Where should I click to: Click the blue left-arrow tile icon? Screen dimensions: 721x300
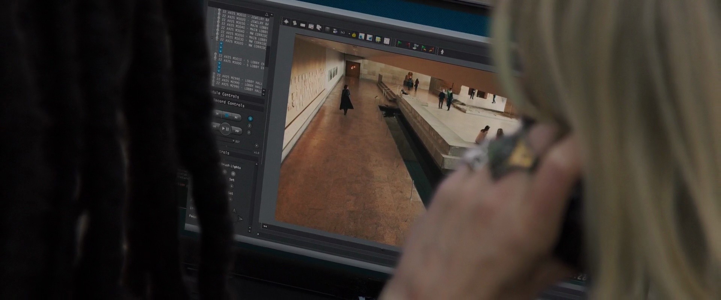point(370,37)
